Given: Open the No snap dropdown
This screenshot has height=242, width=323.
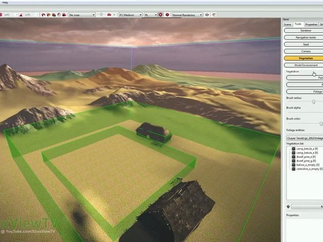Looking at the screenshot, I should tap(82, 15).
